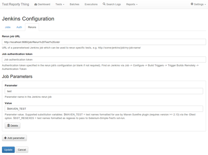Viewport: 208px width, 155px height.
Task: Switch to the Jobs tab
Action: pyautogui.click(x=7, y=27)
